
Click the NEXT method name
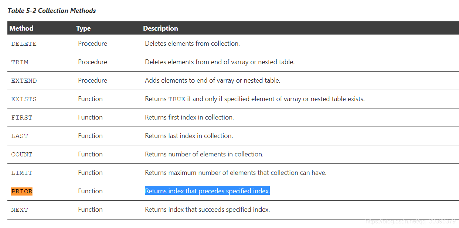[20, 210]
